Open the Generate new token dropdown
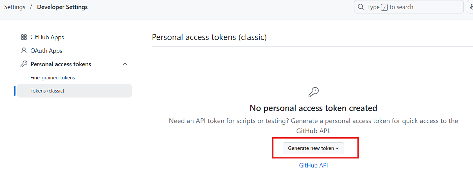This screenshot has height=188, width=473. tap(311, 148)
